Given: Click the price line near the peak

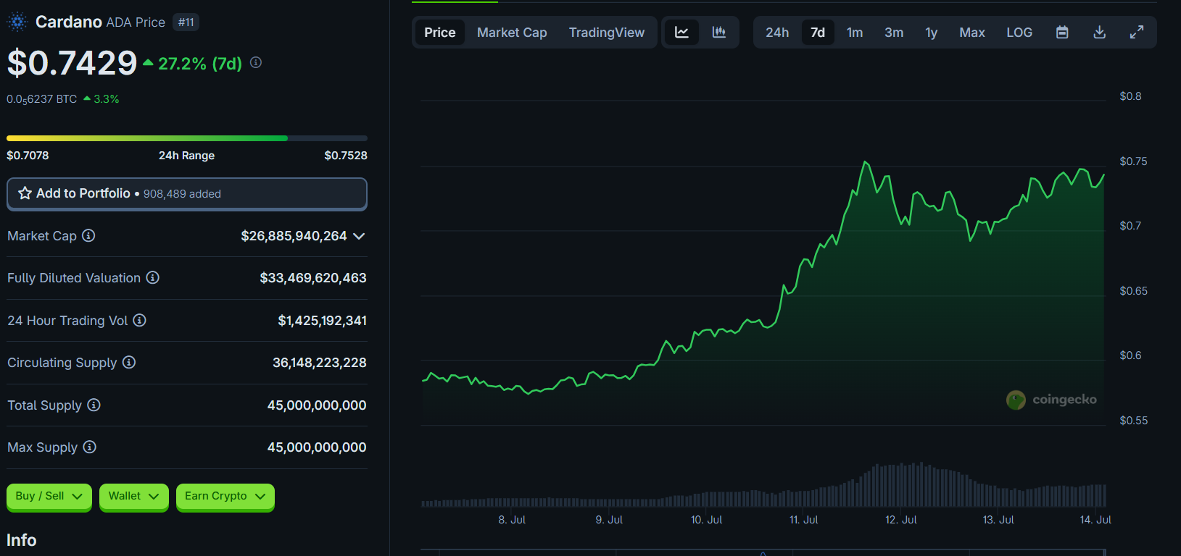Looking at the screenshot, I should point(866,164).
